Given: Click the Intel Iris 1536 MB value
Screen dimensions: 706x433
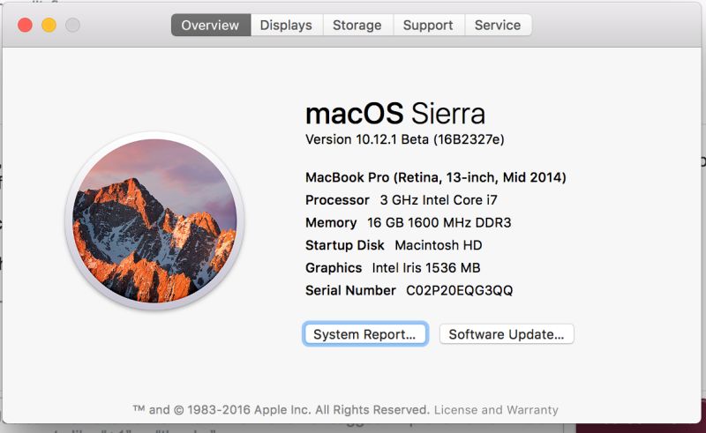Looking at the screenshot, I should [426, 268].
